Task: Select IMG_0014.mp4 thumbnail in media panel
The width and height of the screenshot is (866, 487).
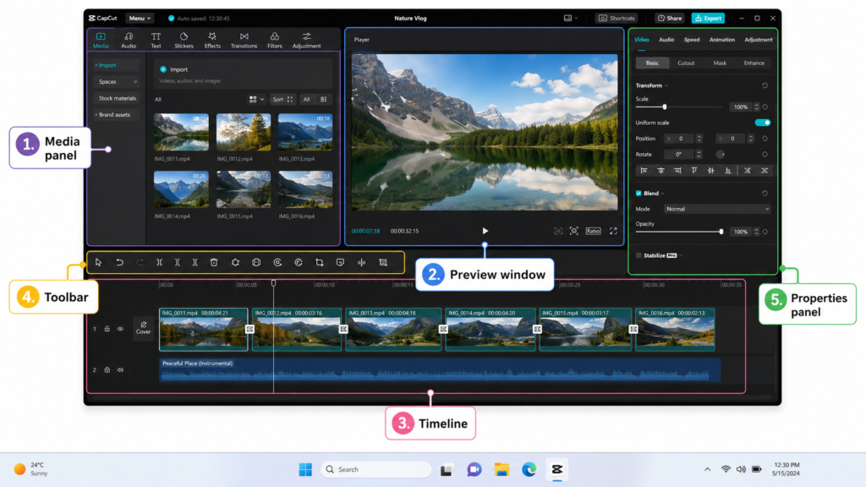Action: tap(181, 189)
